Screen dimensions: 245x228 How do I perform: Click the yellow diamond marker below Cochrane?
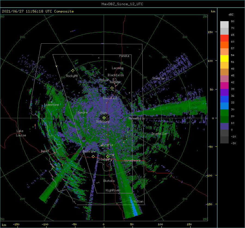[x=93, y=156]
